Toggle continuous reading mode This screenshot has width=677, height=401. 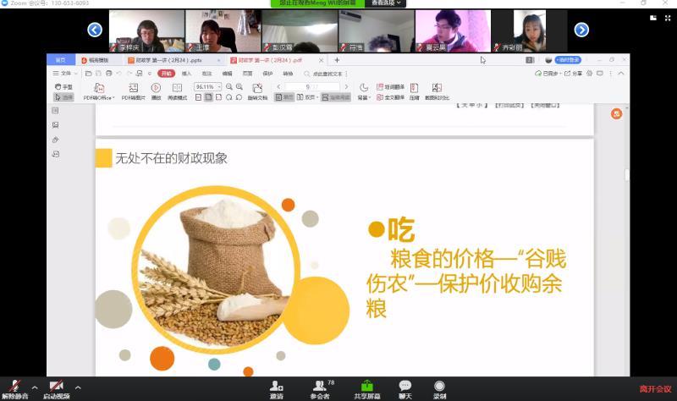335,97
